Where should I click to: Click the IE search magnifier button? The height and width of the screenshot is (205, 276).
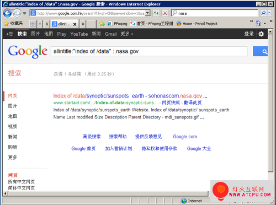263,13
